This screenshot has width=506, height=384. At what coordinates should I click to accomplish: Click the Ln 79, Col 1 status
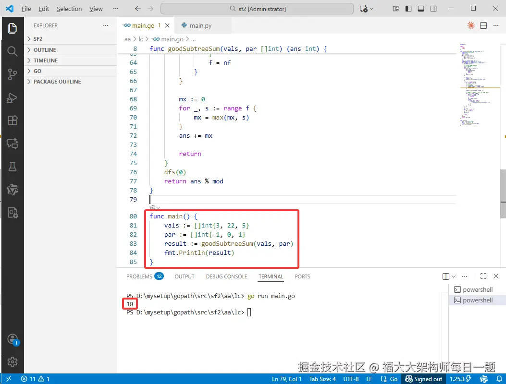click(x=286, y=379)
